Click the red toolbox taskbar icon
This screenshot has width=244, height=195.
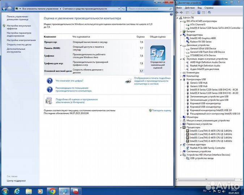[x=76, y=191]
